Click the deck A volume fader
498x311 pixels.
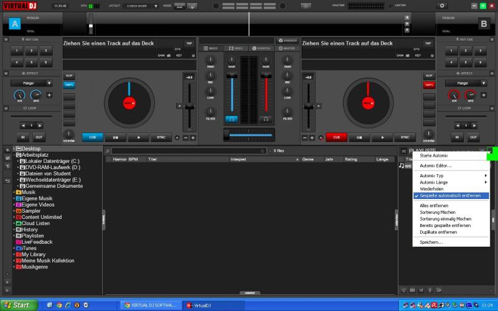coord(232,76)
